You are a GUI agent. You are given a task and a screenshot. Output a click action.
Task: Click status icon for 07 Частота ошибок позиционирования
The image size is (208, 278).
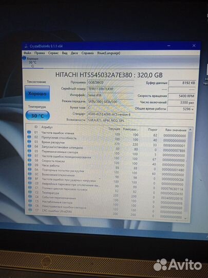[x=29, y=155]
